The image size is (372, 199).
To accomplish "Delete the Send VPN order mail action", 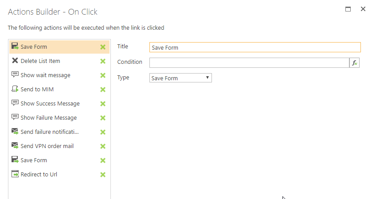I will pos(103,146).
